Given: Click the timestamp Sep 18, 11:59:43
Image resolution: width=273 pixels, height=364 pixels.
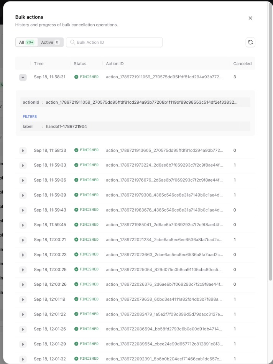Looking at the screenshot, I should tap(50, 210).
